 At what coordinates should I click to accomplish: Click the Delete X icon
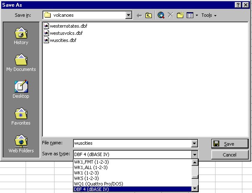pyautogui.click(x=171, y=15)
